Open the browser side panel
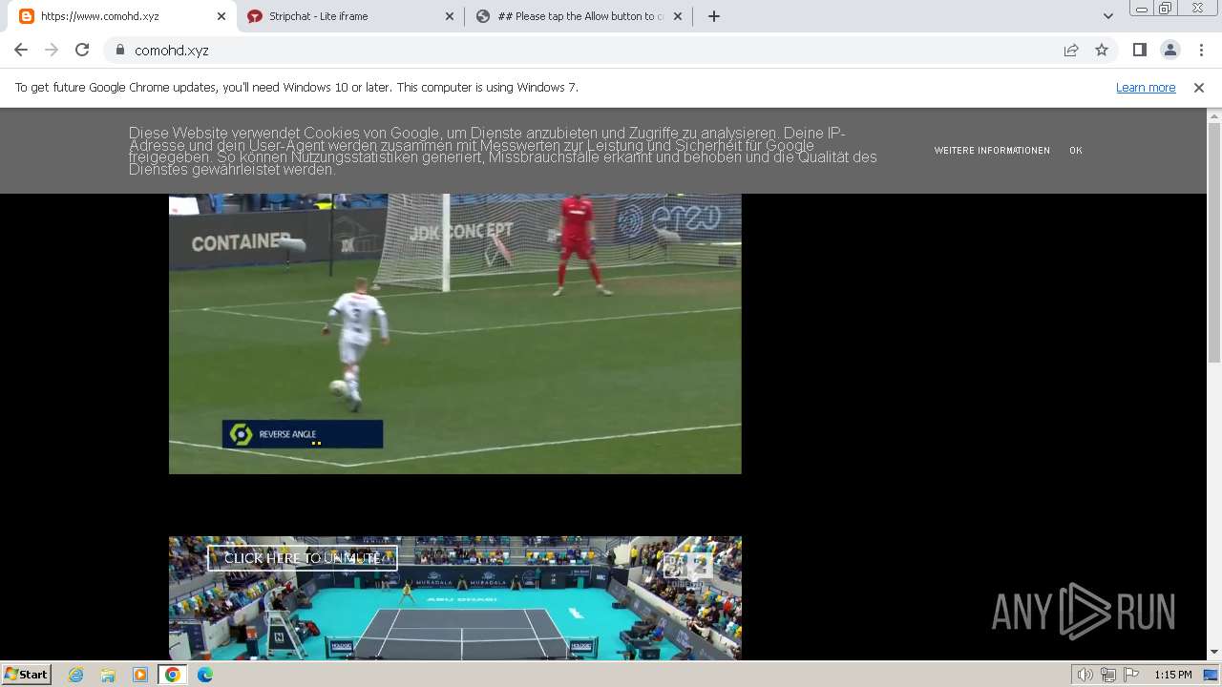Viewport: 1222px width, 687px height. pyautogui.click(x=1139, y=50)
